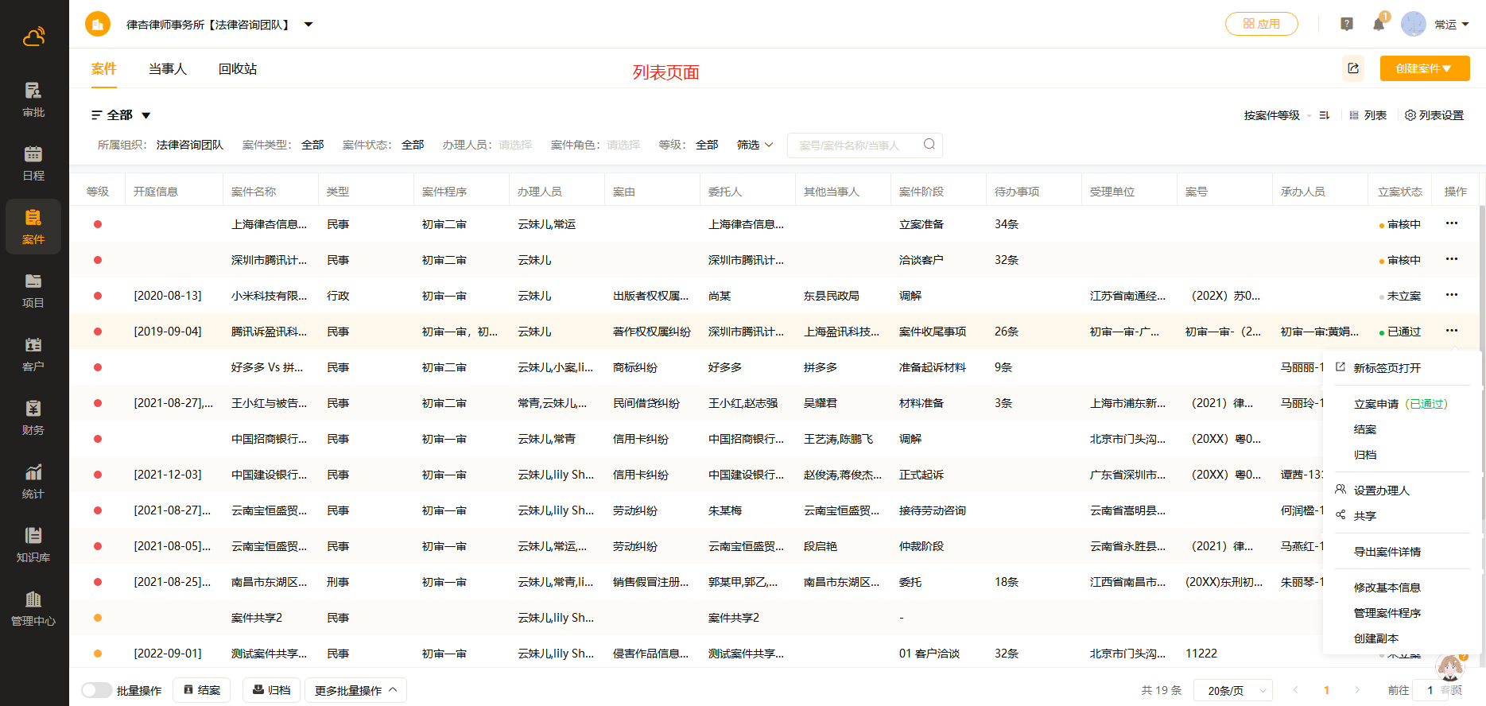Image resolution: width=1486 pixels, height=706 pixels.
Task: Open 知识库 knowledge base in sidebar
Action: pos(33,545)
